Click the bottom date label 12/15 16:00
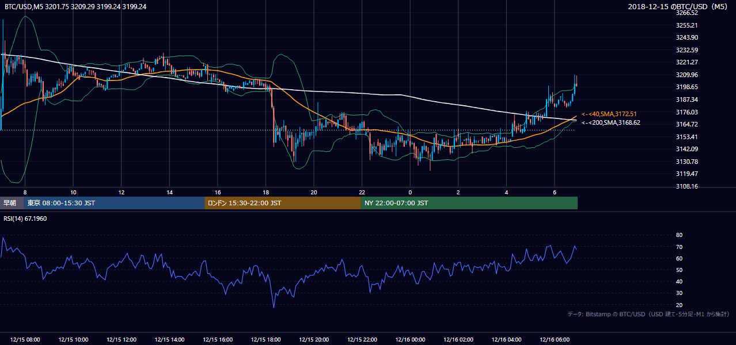The height and width of the screenshot is (345, 736). pyautogui.click(x=217, y=340)
